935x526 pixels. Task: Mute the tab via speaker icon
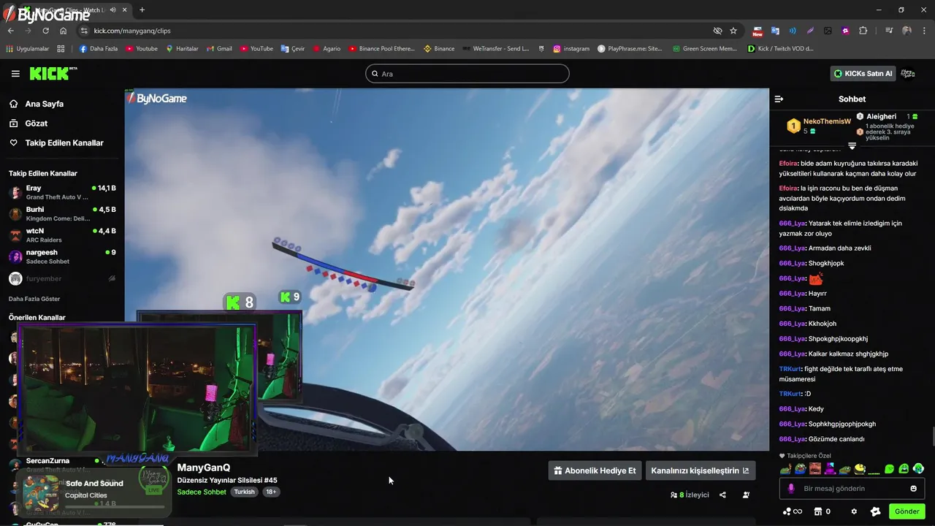[x=112, y=10]
